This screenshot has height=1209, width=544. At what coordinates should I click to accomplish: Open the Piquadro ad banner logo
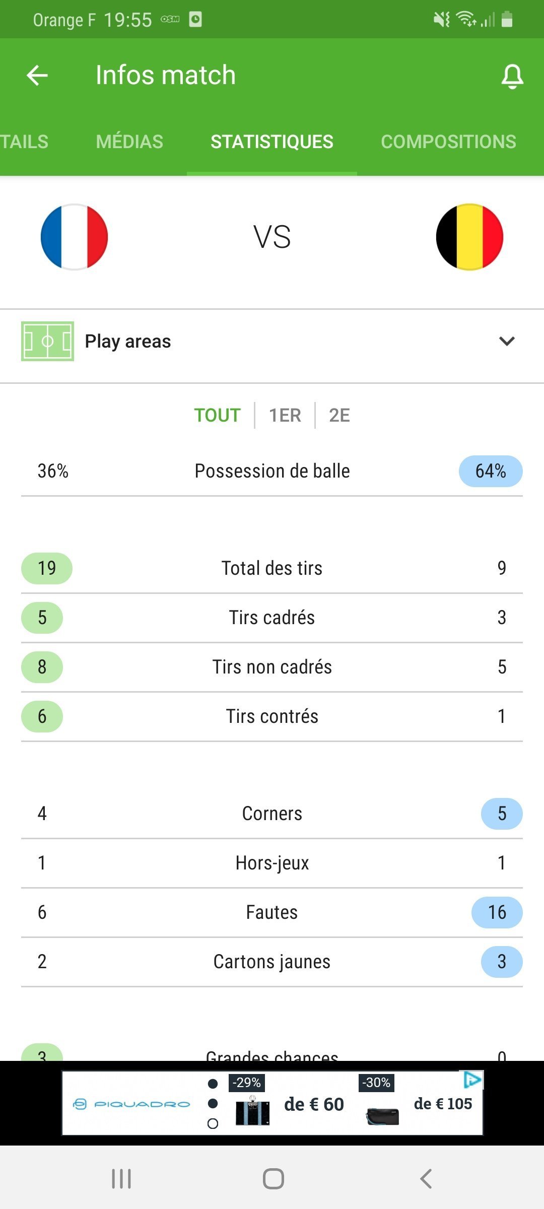click(x=132, y=1104)
